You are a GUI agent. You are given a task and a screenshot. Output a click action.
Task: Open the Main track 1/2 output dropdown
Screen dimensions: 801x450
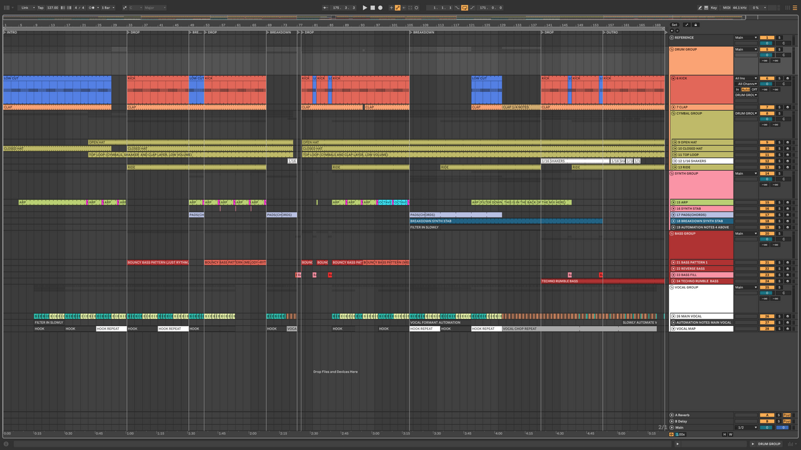point(746,427)
